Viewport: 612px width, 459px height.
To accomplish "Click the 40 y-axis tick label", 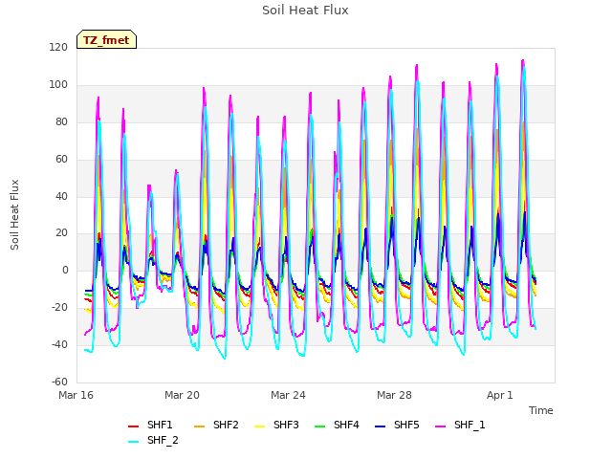I will point(61,196).
